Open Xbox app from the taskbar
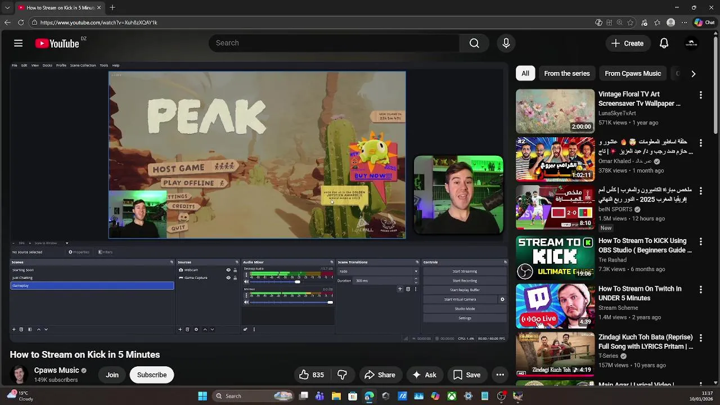720x405 pixels. tap(452, 396)
